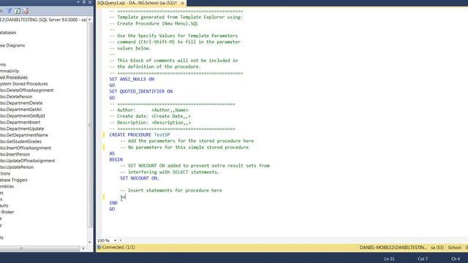Click the Filter funnel icon in Object Explorer
Screen dimensions: 468x263
coord(10,11)
